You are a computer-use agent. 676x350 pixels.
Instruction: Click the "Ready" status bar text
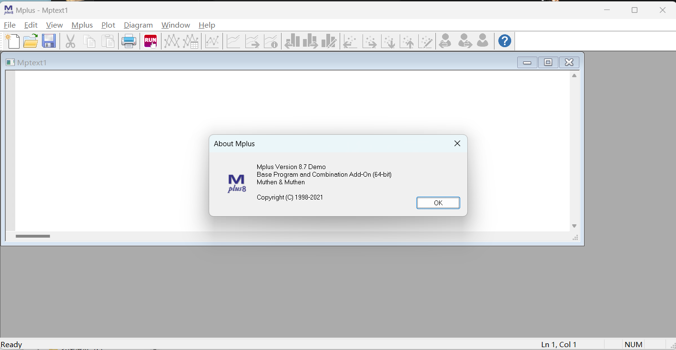[x=11, y=344]
